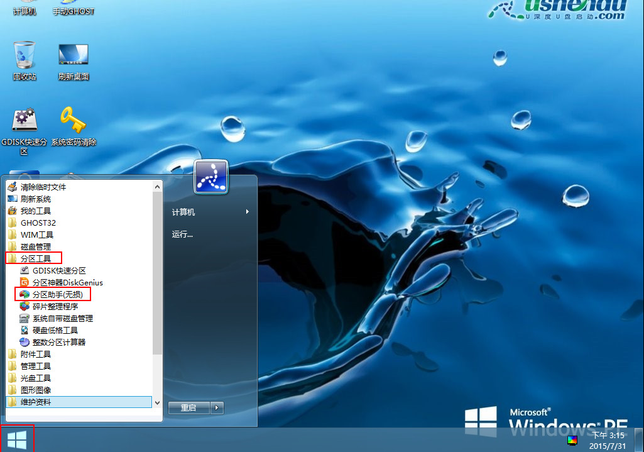Click the program list scroll up arrow
644x452 pixels.
coord(157,187)
